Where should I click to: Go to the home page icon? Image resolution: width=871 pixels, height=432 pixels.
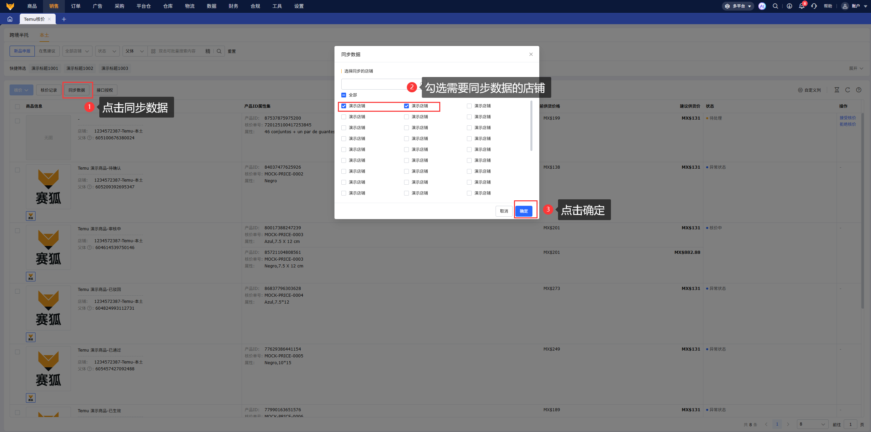[x=10, y=19]
